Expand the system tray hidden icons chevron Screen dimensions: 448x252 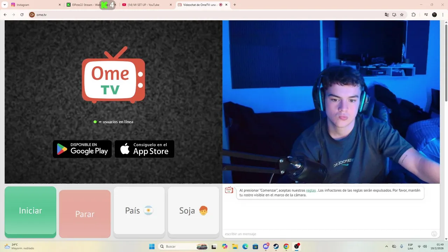click(x=386, y=246)
